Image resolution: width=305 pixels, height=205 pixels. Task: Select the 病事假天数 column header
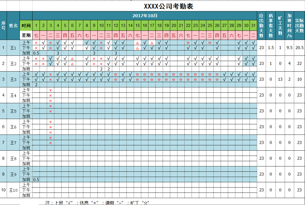click(271, 26)
